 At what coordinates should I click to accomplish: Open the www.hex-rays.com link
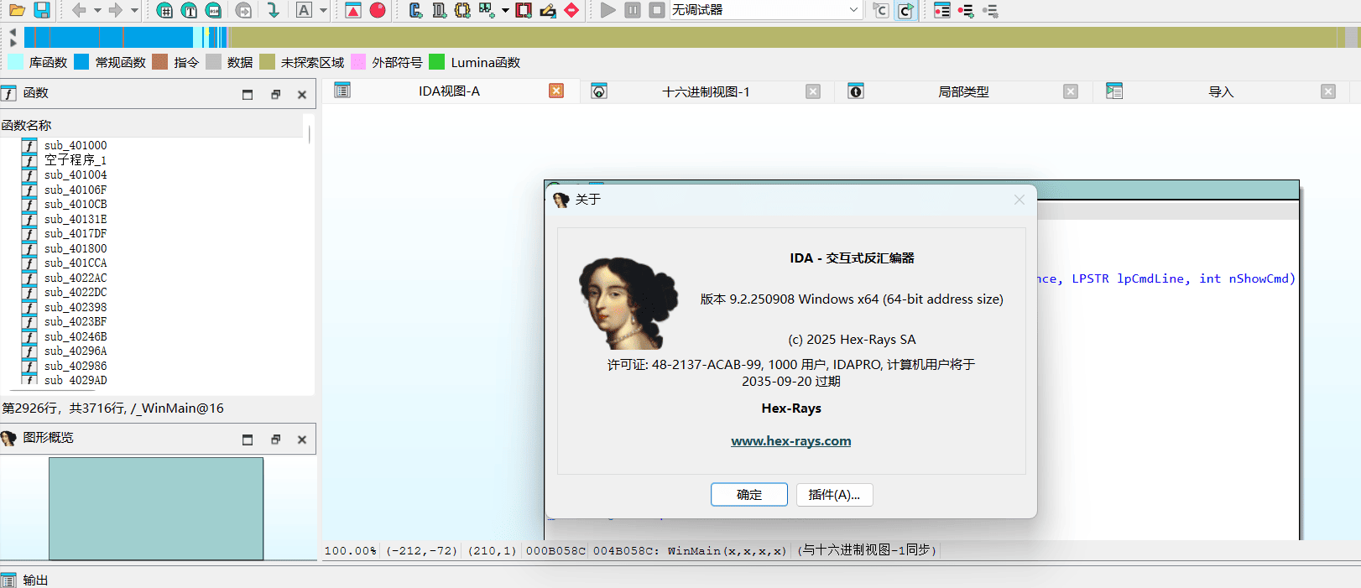790,441
